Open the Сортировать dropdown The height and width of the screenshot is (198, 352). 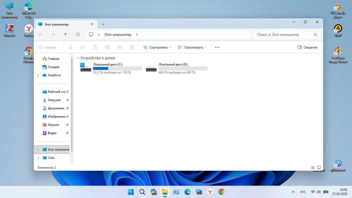[157, 47]
